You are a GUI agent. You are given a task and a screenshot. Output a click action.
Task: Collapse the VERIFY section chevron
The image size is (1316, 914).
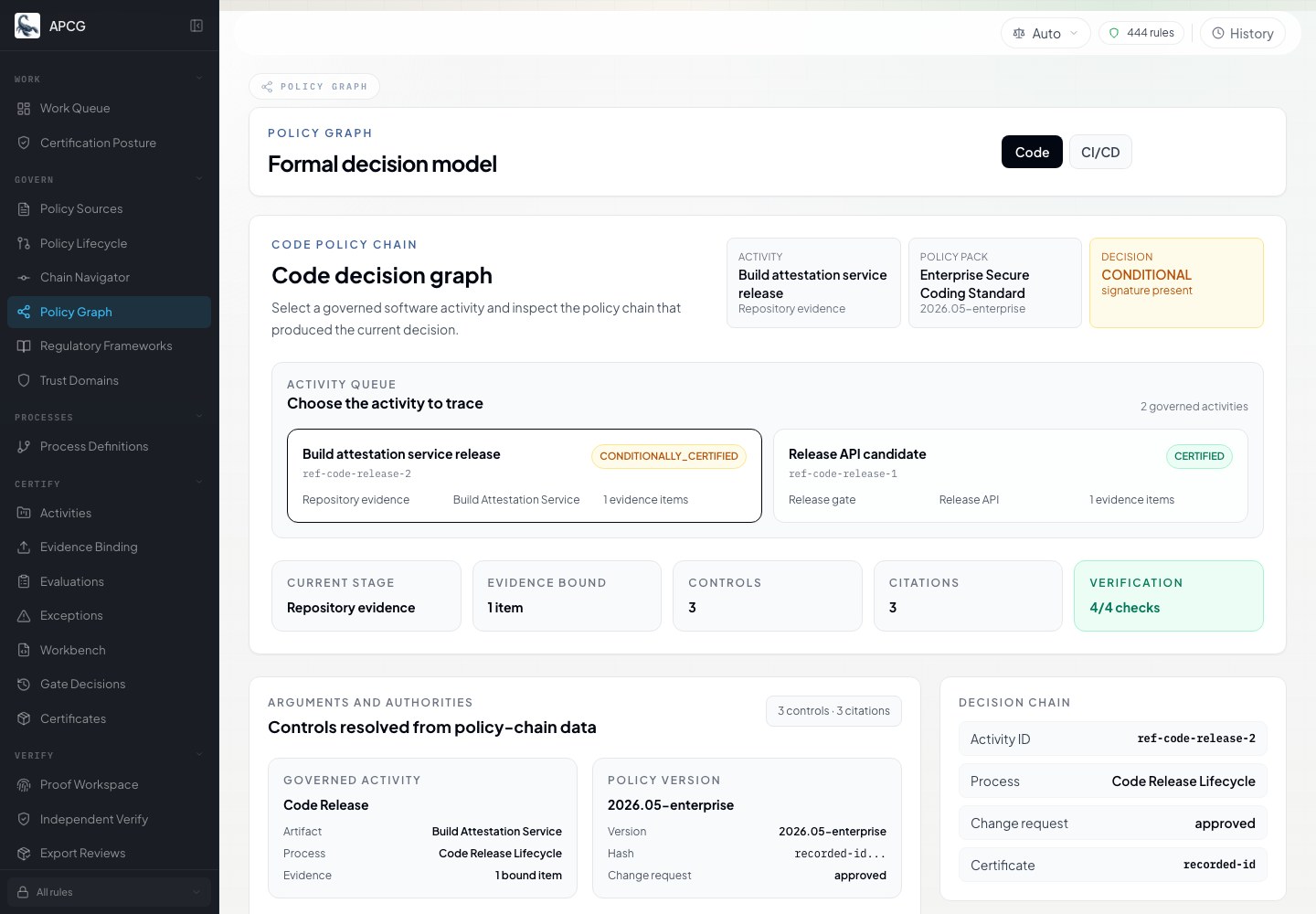point(199,755)
